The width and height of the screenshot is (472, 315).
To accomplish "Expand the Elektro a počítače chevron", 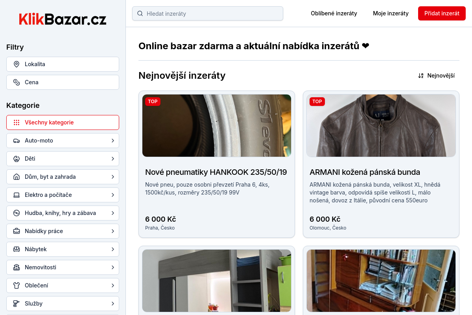I will click(x=112, y=195).
